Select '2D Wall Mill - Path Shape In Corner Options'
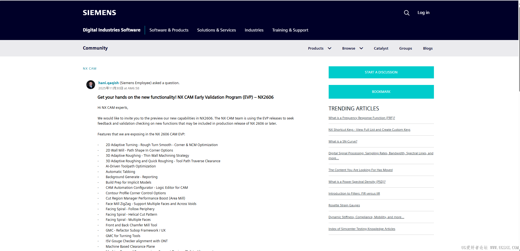 (140, 150)
